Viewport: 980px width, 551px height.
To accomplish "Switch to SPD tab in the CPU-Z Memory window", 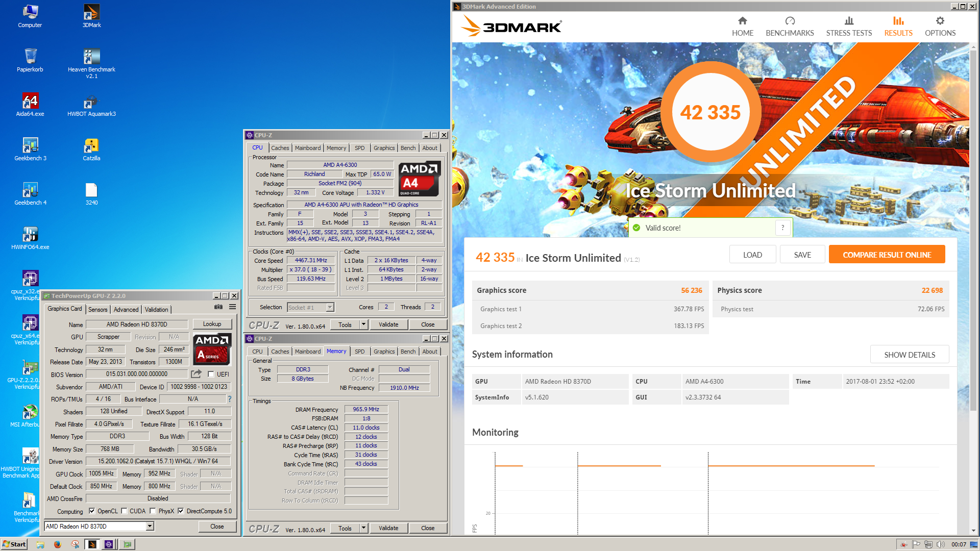I will (x=360, y=352).
